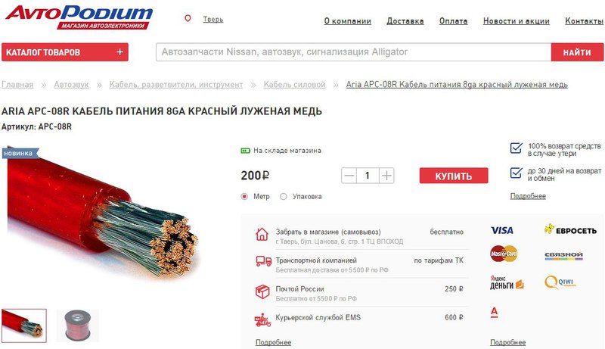Select the Упаковка radio button
Image resolution: width=605 pixels, height=349 pixels.
tap(283, 197)
